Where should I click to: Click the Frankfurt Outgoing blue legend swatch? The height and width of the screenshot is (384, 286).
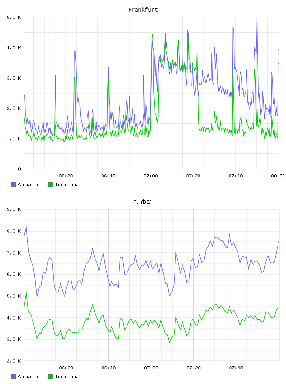coord(14,184)
